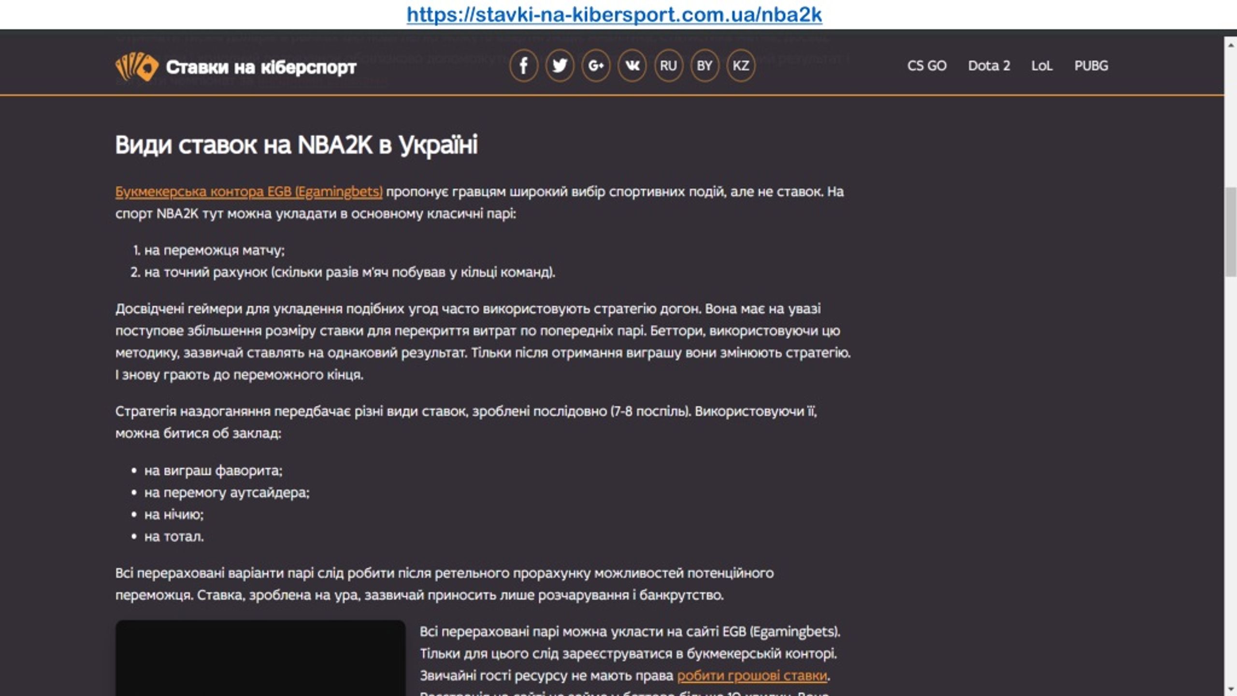Screen dimensions: 1237x696
Task: Open the VK social icon
Action: [632, 66]
